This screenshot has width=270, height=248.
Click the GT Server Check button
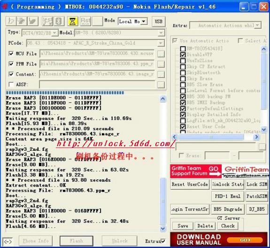(x=228, y=226)
